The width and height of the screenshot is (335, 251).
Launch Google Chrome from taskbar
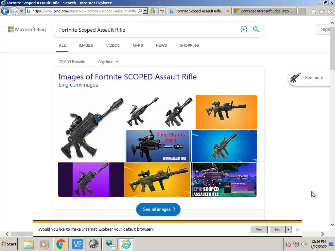click(x=61, y=244)
